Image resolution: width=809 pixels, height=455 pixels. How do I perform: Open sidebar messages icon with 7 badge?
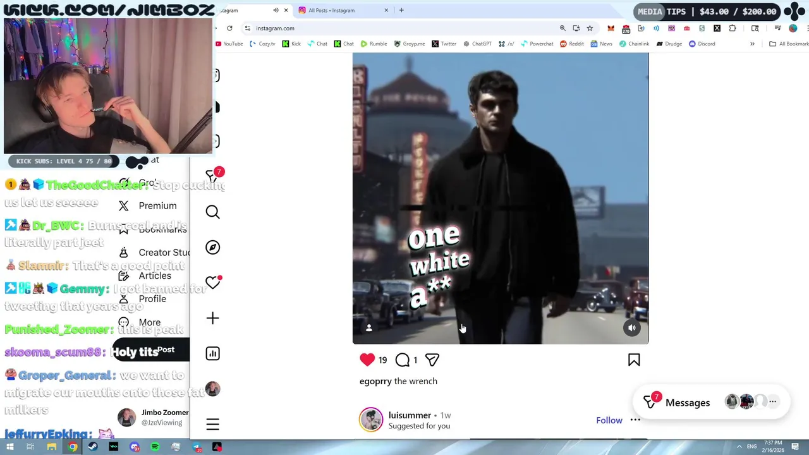click(214, 176)
